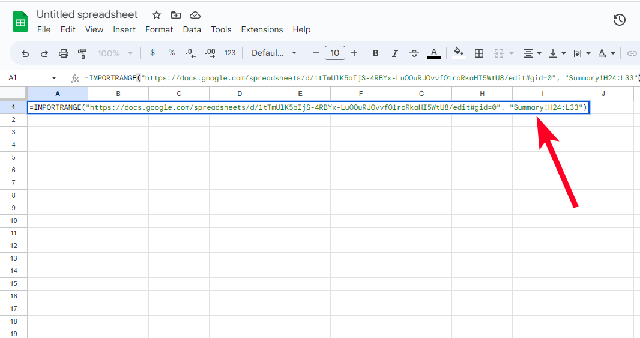Open the Default font dropdown
The height and width of the screenshot is (338, 640).
(x=274, y=53)
